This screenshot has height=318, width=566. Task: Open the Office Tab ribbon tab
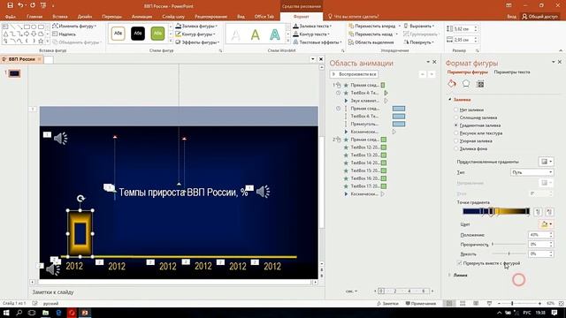(x=264, y=17)
